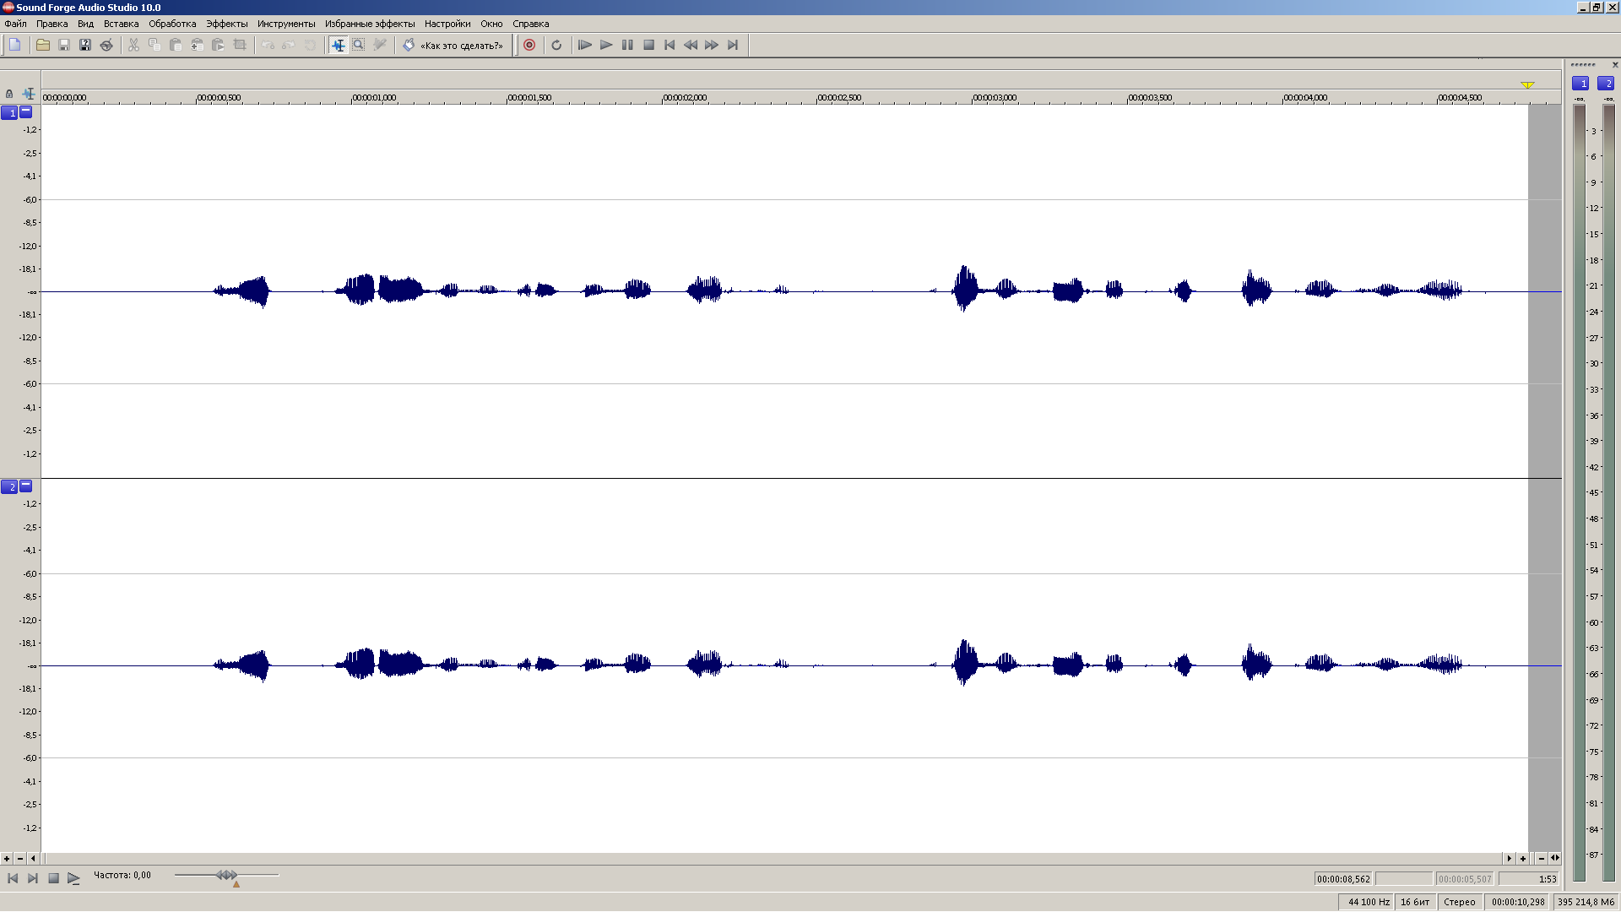Pause playback in the transport toolbar
1621x912 pixels.
627,45
